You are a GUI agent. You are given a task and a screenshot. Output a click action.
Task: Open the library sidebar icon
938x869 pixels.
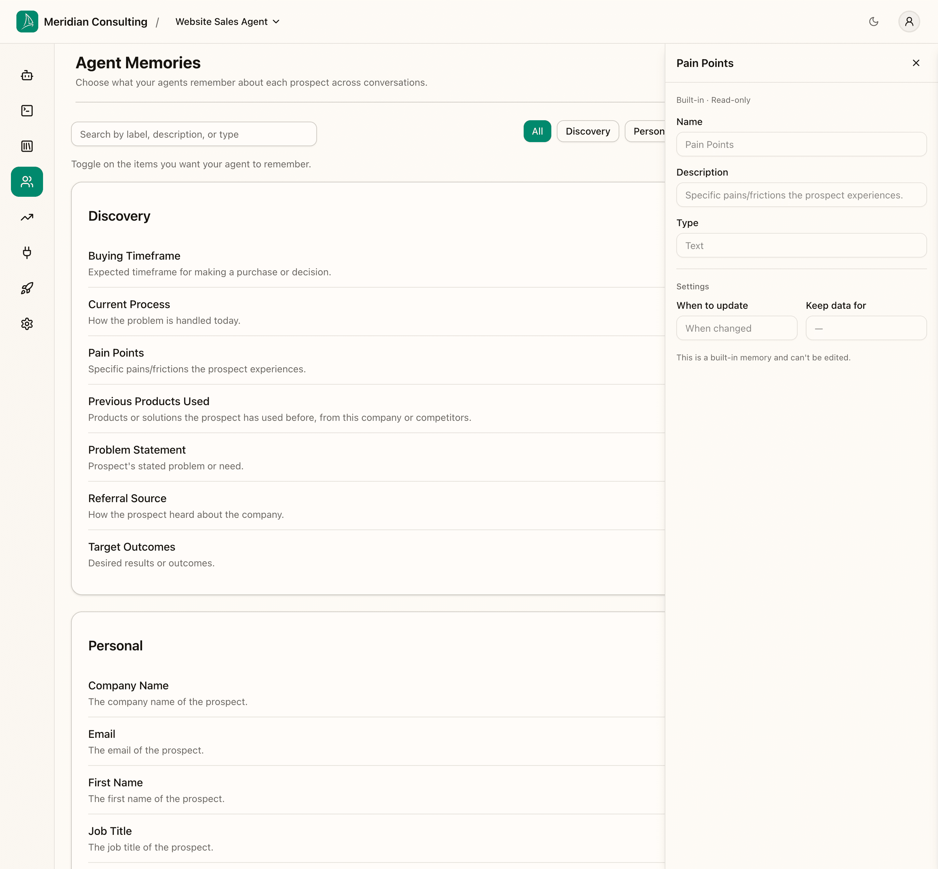pyautogui.click(x=27, y=146)
